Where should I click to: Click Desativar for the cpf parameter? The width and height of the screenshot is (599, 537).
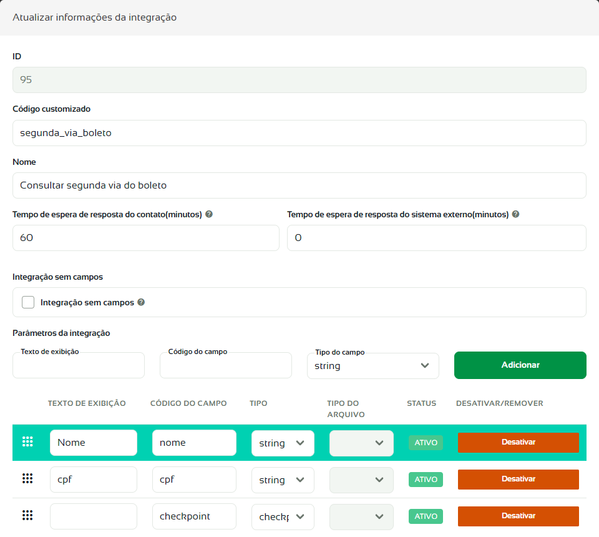click(x=519, y=480)
